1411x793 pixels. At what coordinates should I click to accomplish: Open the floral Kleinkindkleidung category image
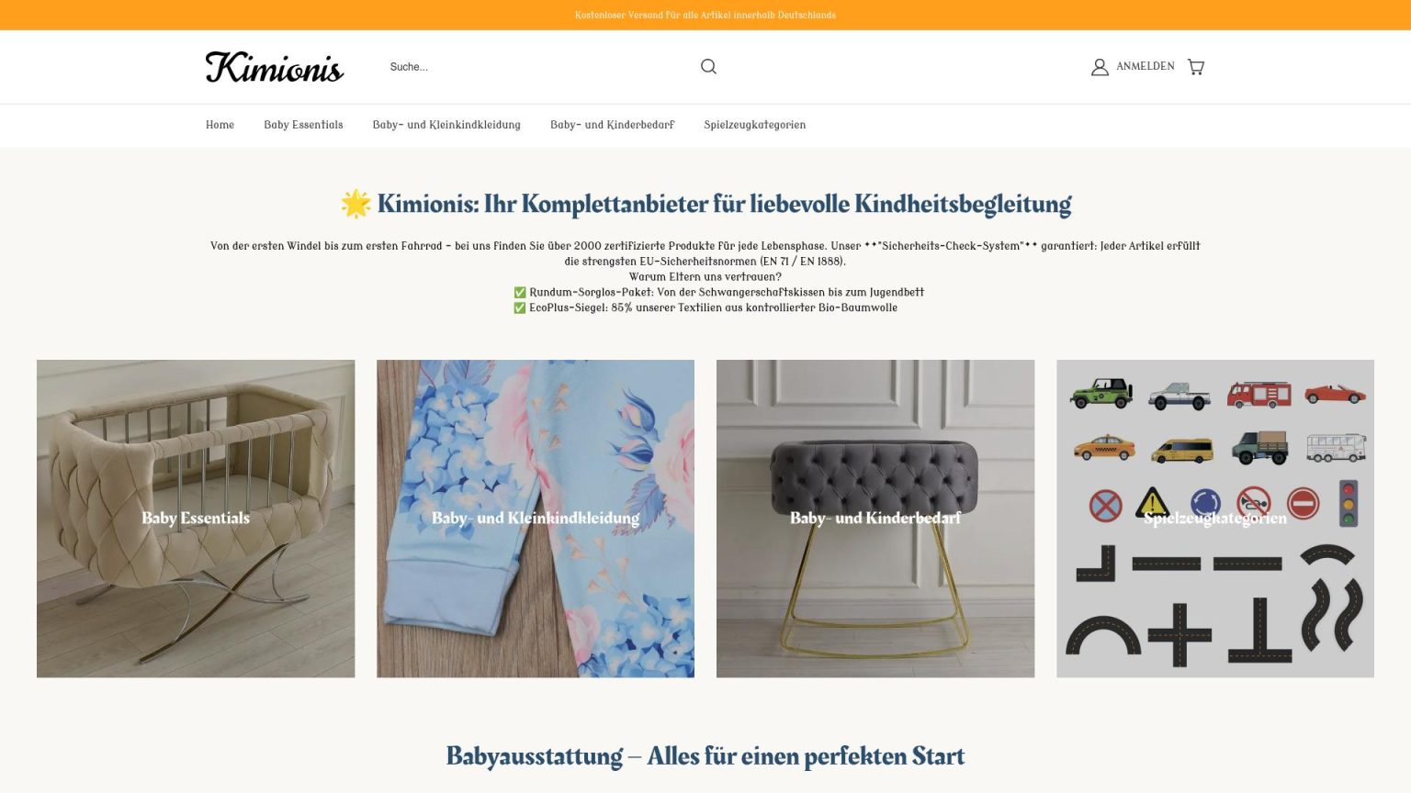coord(536,519)
